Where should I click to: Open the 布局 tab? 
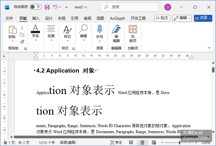[62, 18]
